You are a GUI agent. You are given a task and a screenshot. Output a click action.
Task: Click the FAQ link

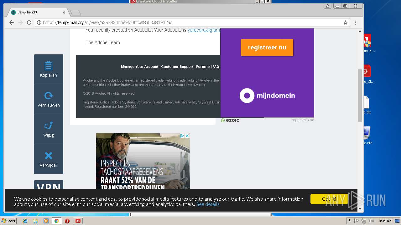216,67
